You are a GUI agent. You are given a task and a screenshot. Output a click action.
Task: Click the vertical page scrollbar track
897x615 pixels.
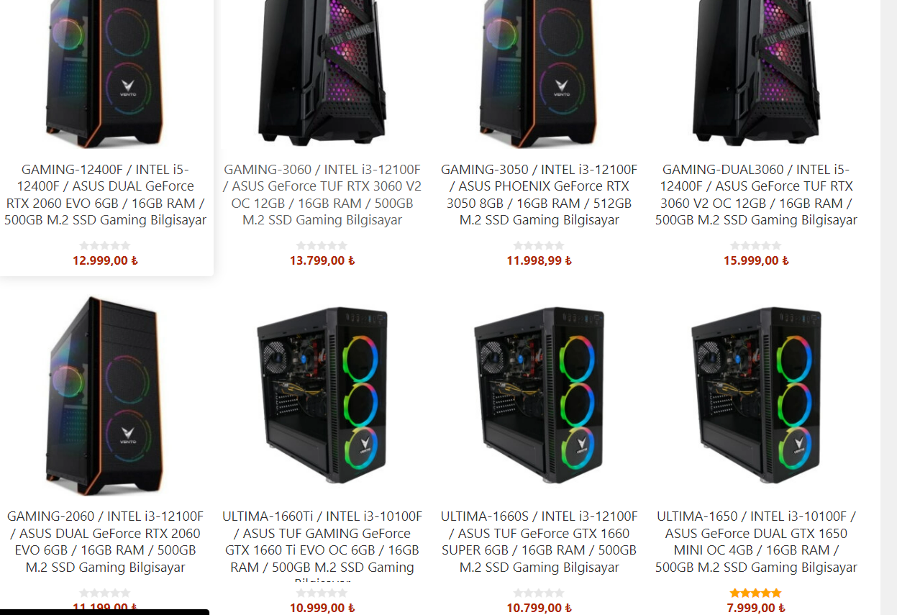point(888,307)
